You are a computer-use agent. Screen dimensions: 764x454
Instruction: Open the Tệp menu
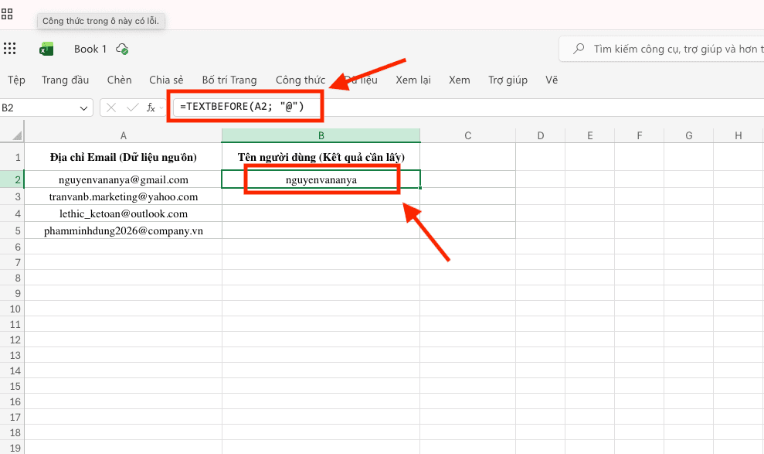[x=16, y=80]
